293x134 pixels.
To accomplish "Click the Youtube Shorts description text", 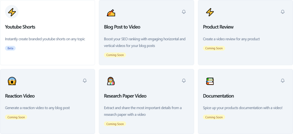I will tap(45, 39).
